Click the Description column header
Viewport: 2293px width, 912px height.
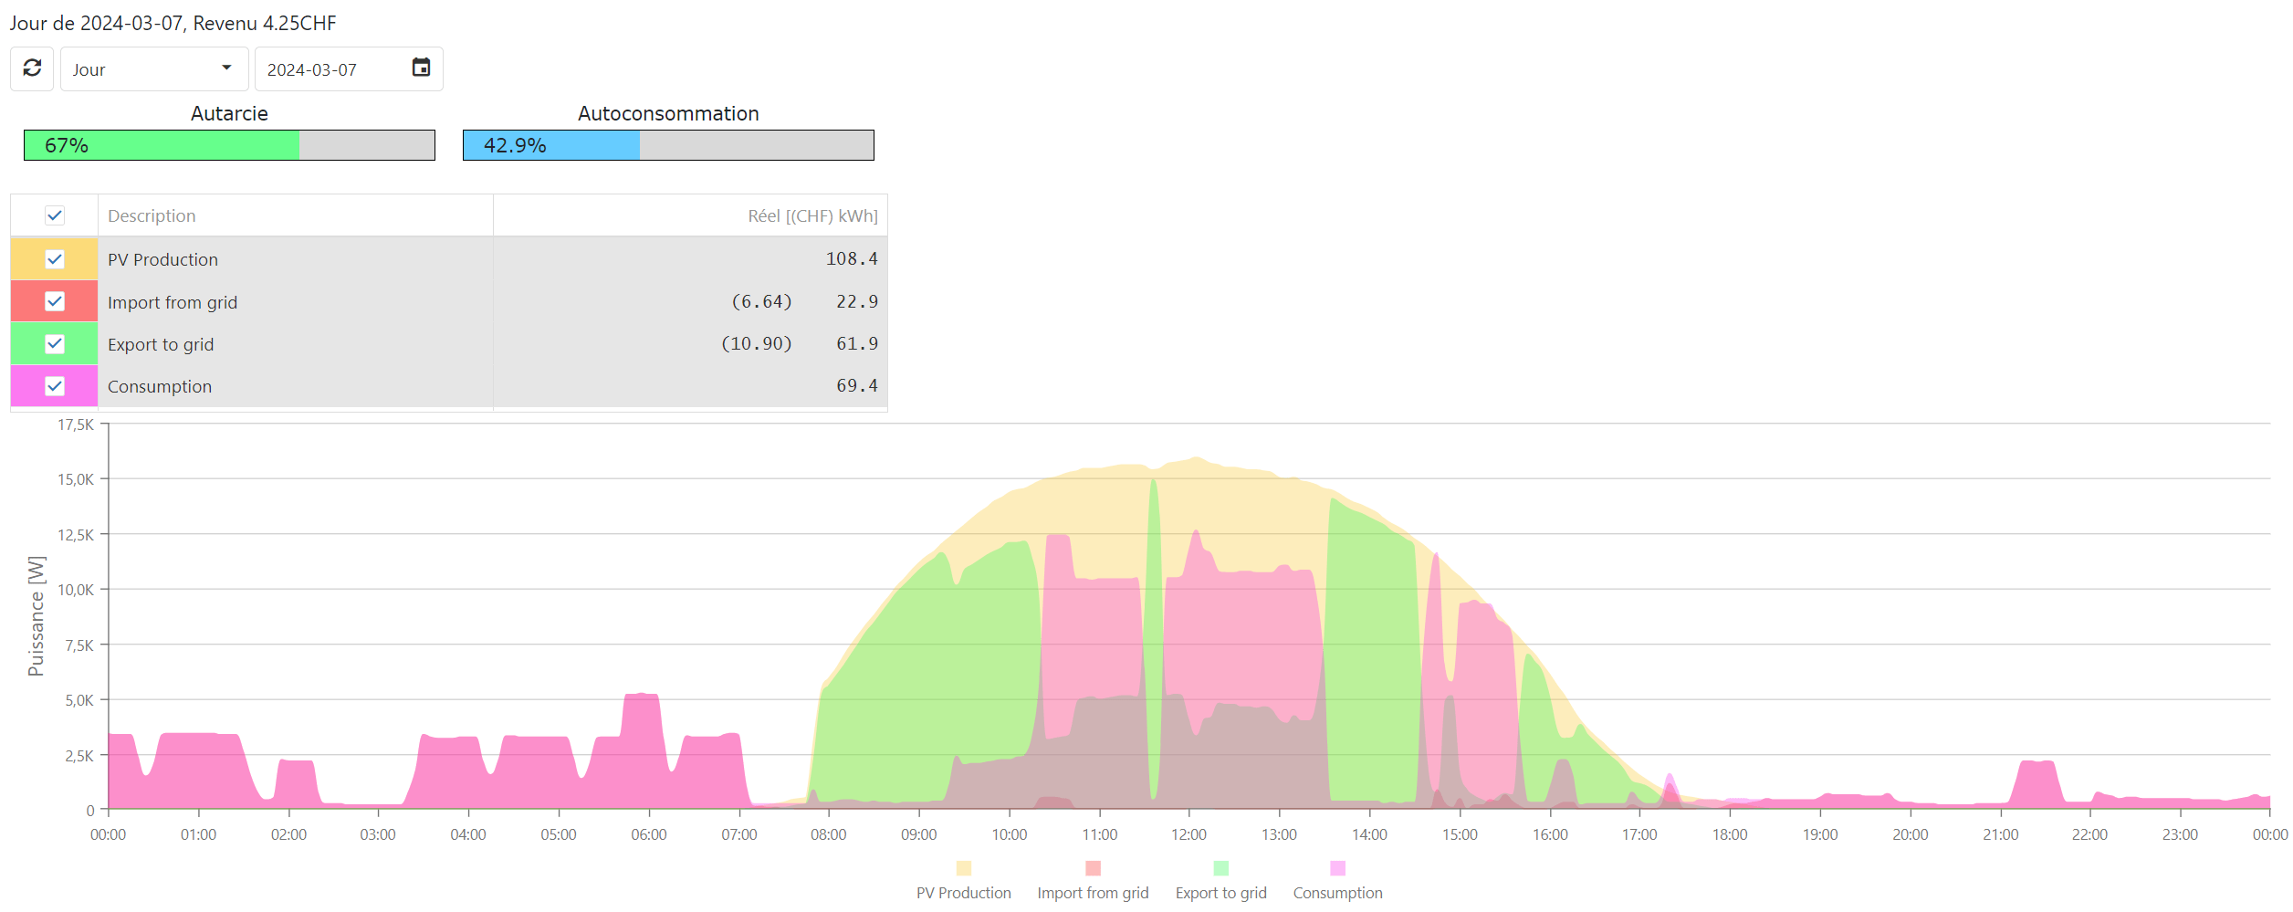(x=152, y=216)
